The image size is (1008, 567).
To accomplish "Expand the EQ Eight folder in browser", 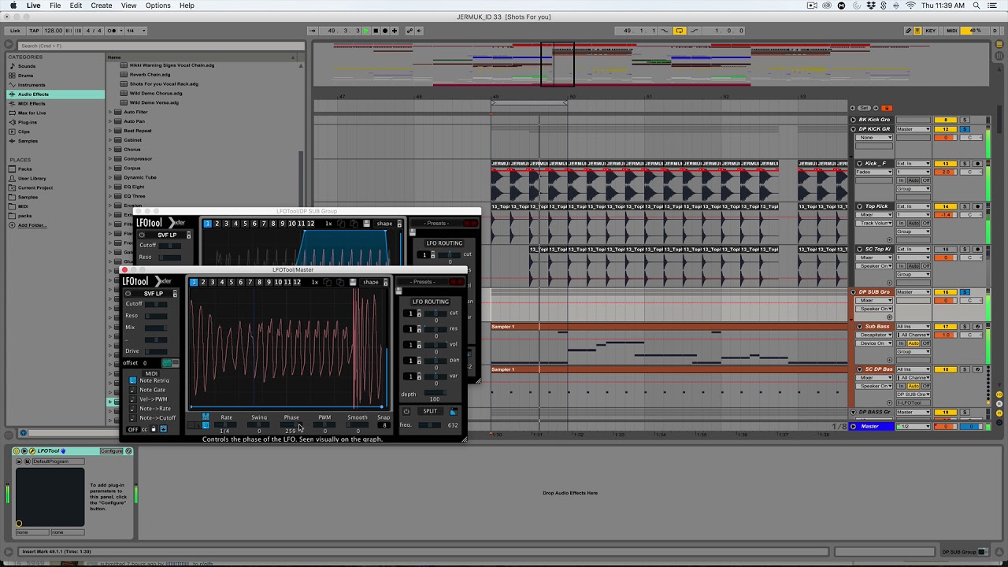I will click(111, 187).
